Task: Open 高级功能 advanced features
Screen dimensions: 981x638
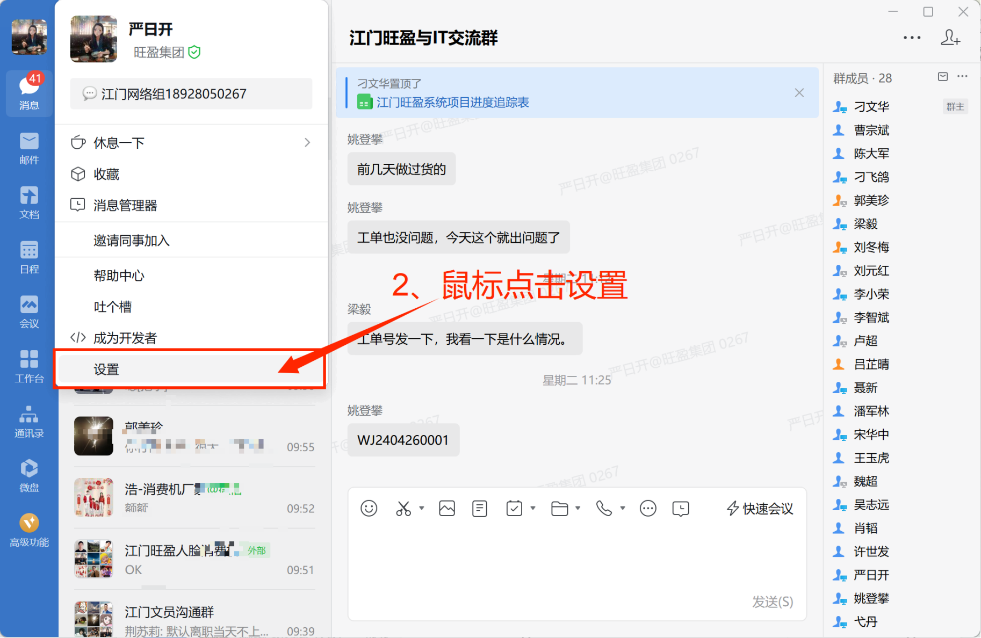Action: click(x=29, y=530)
